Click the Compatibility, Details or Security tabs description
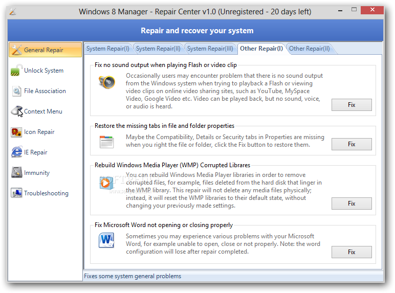395x293 pixels. pos(225,141)
